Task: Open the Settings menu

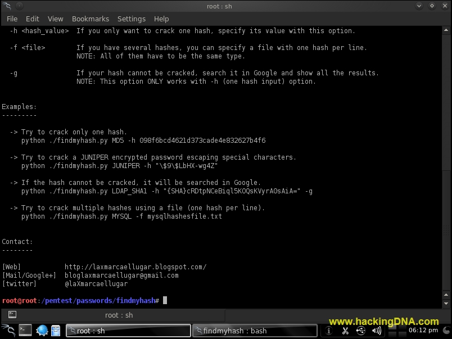Action: point(132,19)
